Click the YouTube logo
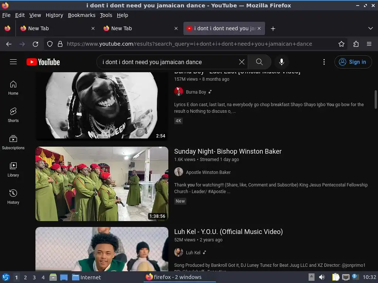 pos(43,62)
